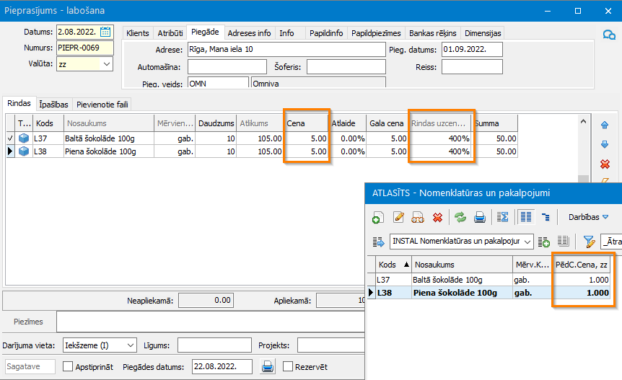Enable the Rezervēt checkbox
Image resolution: width=622 pixels, height=380 pixels.
point(288,367)
